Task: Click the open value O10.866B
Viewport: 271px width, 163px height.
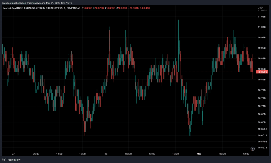Action: click(87, 8)
